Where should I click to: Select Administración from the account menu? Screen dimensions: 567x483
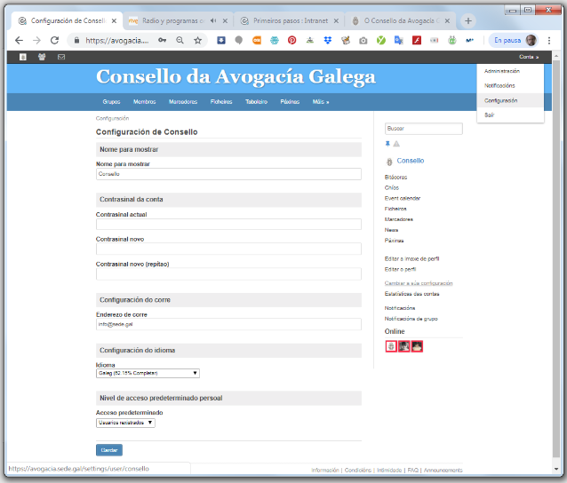pyautogui.click(x=501, y=70)
